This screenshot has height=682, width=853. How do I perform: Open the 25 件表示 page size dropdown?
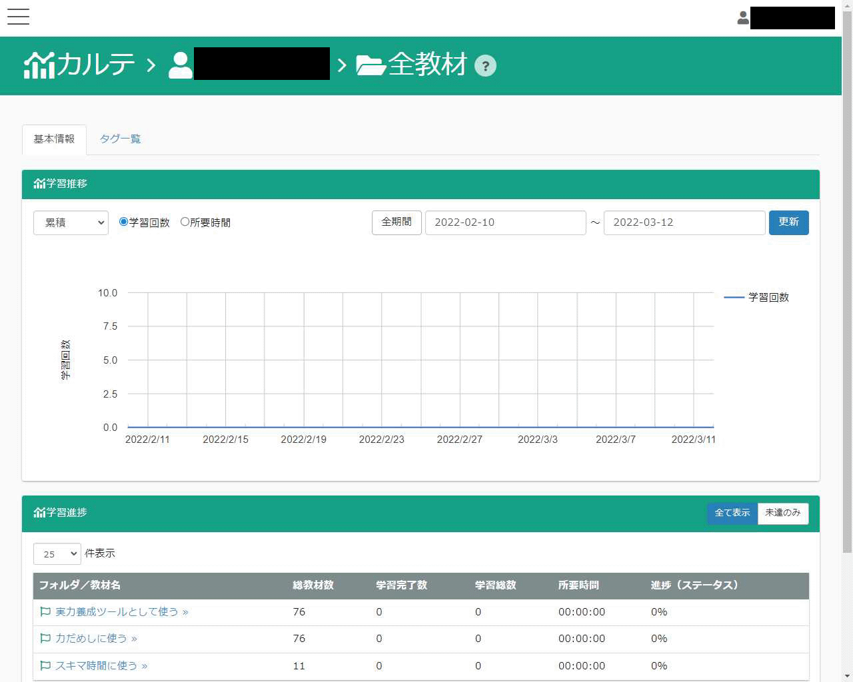pos(57,553)
